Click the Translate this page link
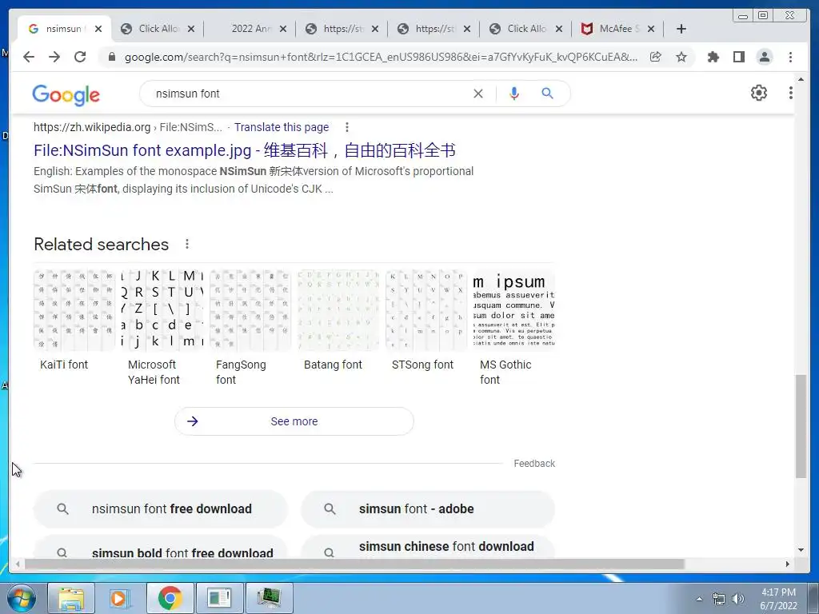This screenshot has height=614, width=819. coord(282,127)
